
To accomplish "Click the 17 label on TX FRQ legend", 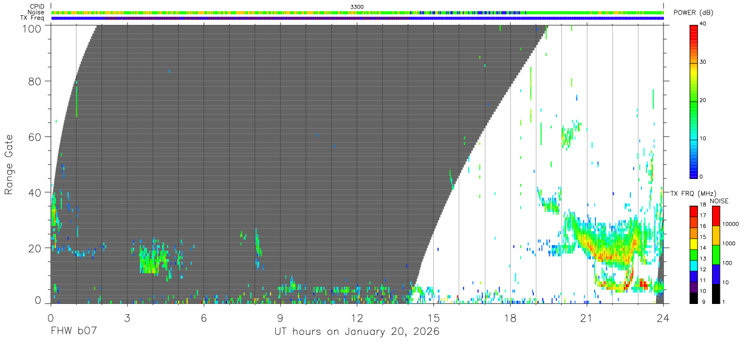I will point(702,215).
